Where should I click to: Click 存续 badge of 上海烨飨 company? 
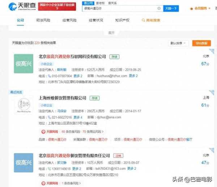click(95, 98)
